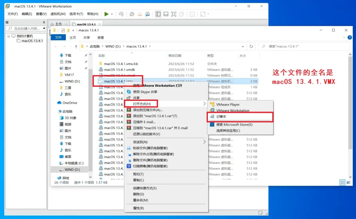Choose 属性(R) from the context menu
This screenshot has height=219, width=356.
pos(166,208)
